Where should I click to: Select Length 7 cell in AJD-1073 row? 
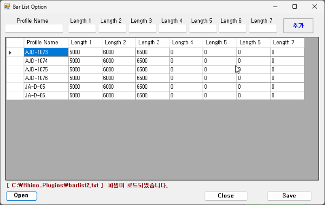click(x=287, y=52)
